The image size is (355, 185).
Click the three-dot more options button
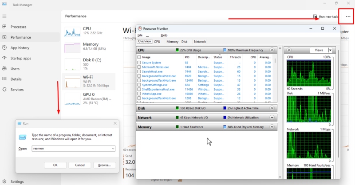347,16
